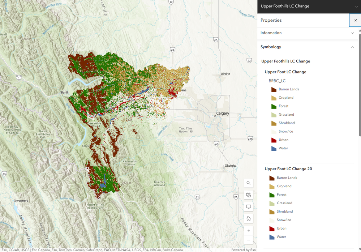Select the Urban red swatch under BRBC_LC

tap(274, 140)
